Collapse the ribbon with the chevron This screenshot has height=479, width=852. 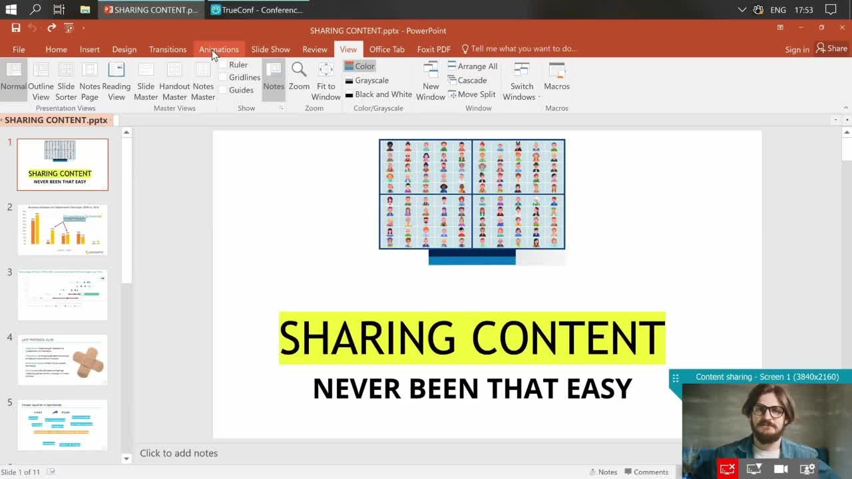[846, 108]
